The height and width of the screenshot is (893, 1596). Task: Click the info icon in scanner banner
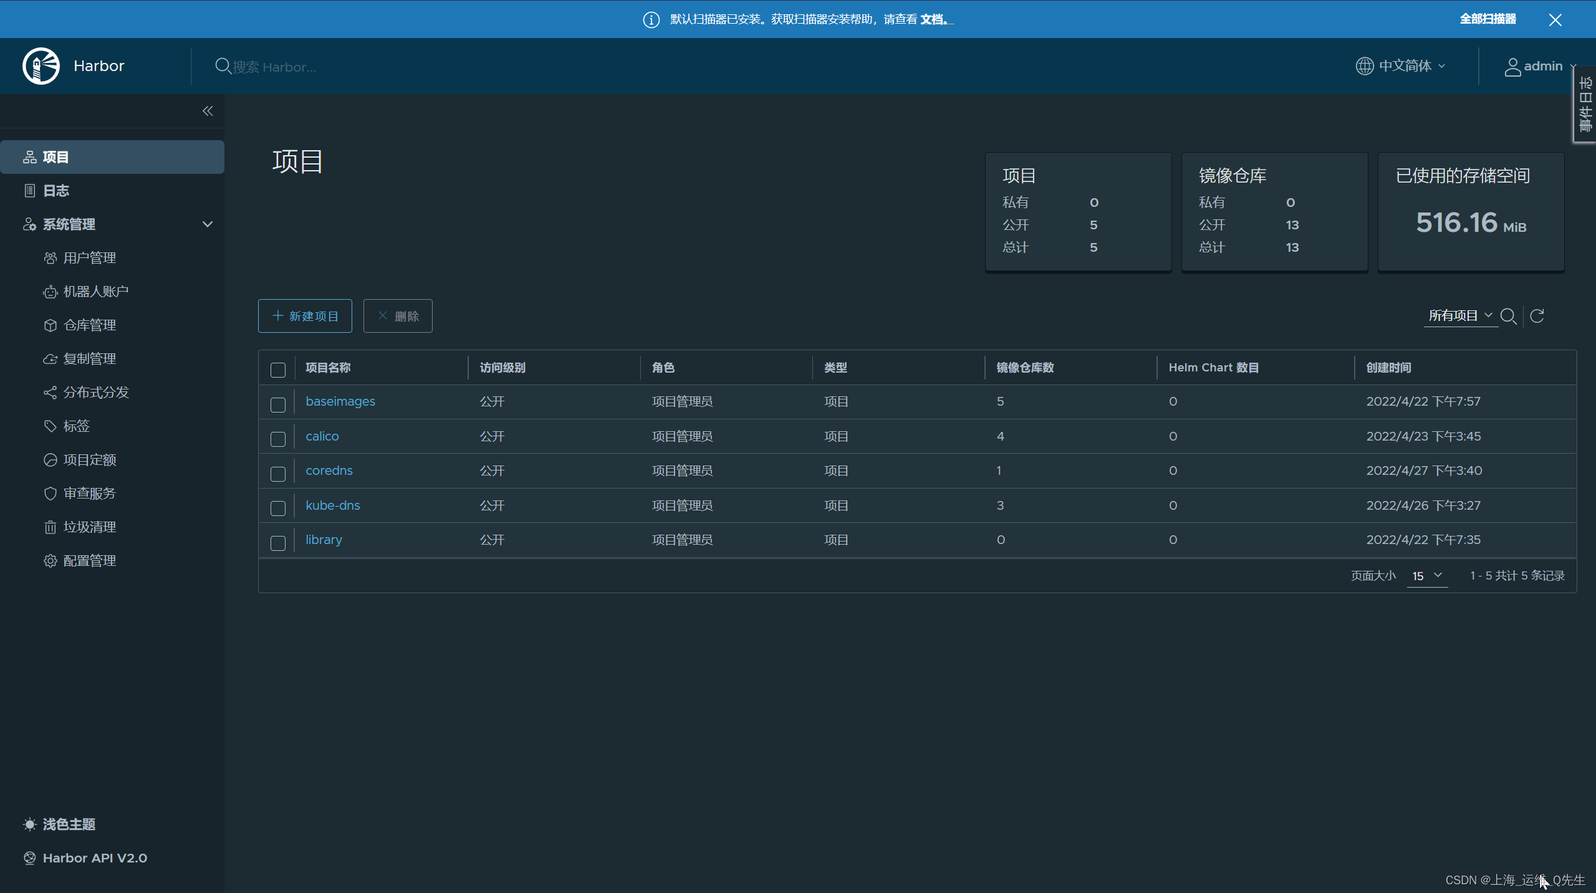pyautogui.click(x=651, y=20)
